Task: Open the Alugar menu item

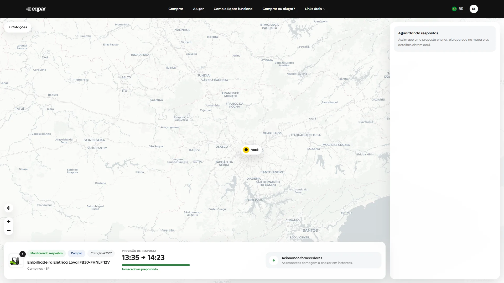Action: point(198,9)
